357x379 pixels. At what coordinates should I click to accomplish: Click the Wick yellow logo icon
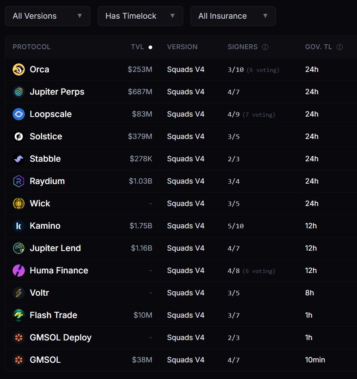pos(19,204)
